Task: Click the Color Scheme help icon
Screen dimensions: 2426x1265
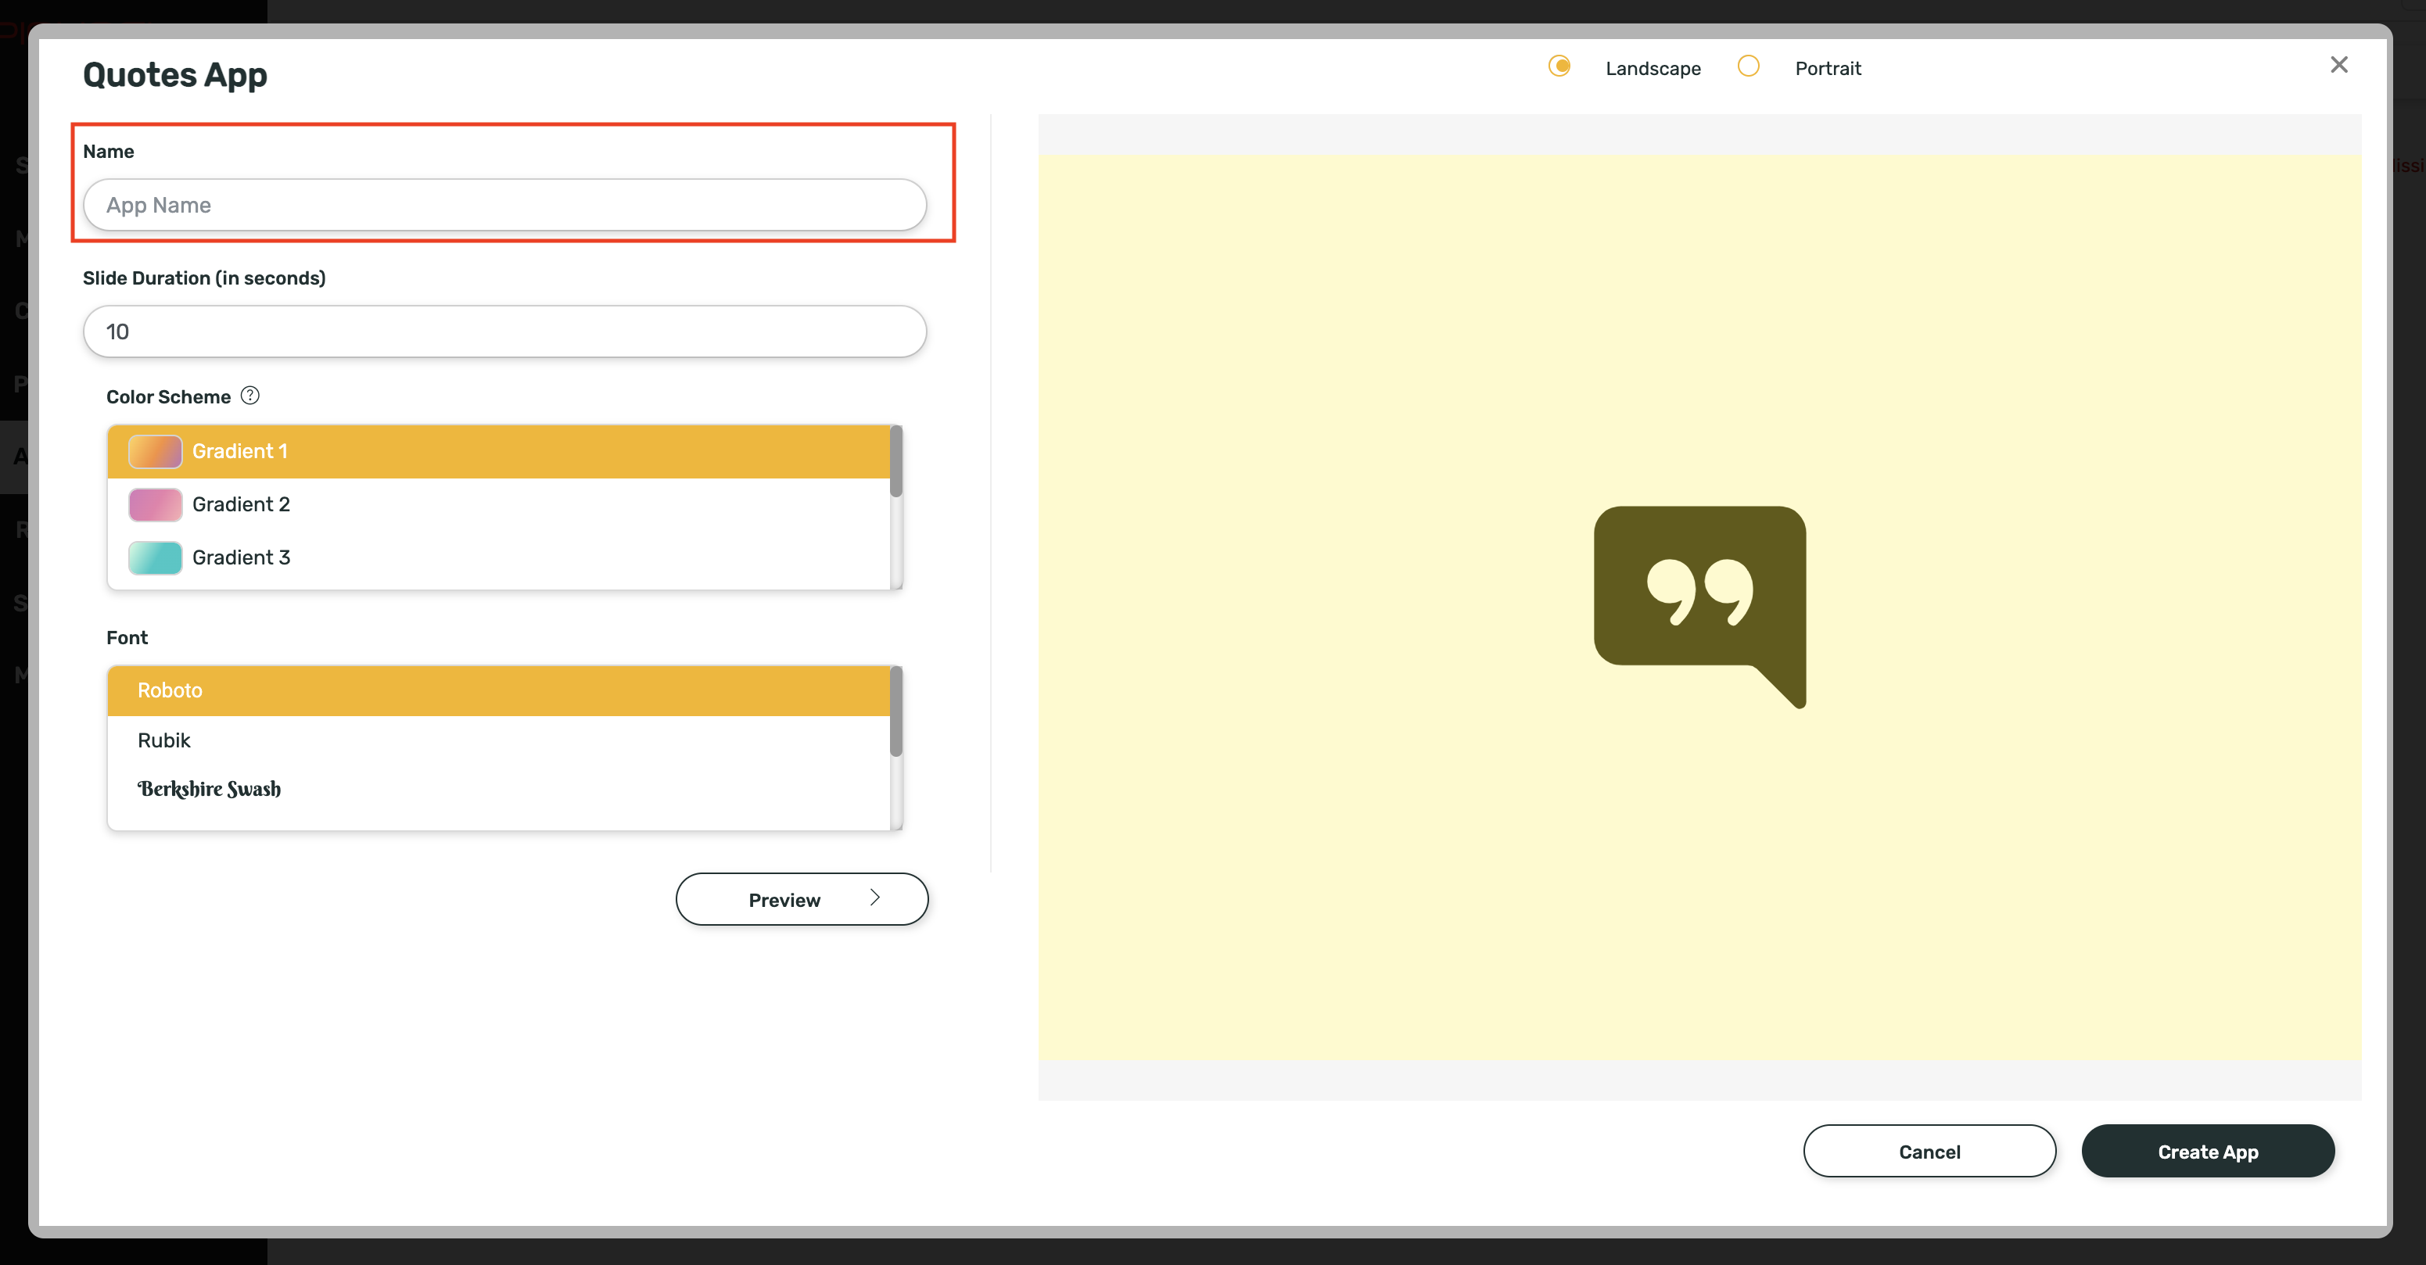Action: point(249,396)
